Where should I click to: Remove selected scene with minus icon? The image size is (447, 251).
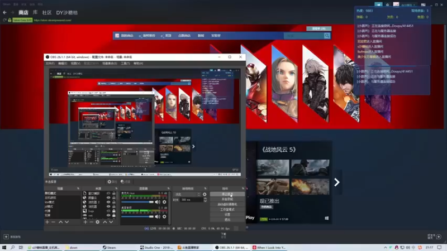click(53, 222)
